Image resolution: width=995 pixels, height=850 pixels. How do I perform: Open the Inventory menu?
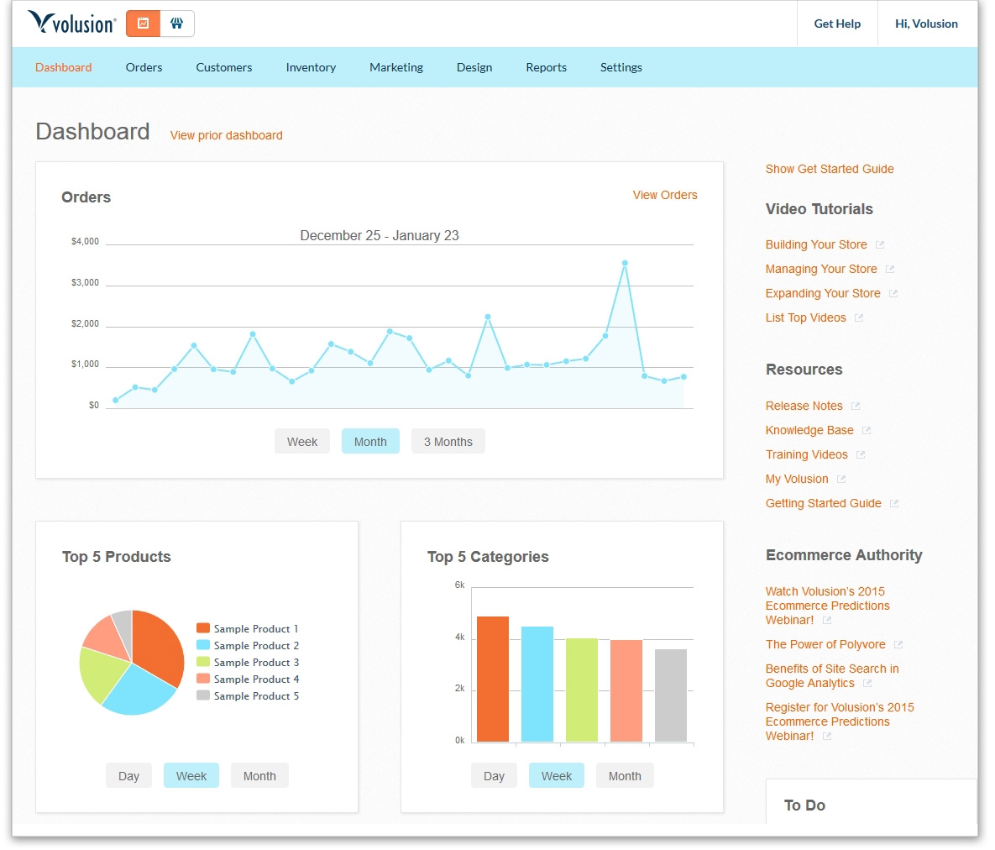point(311,67)
